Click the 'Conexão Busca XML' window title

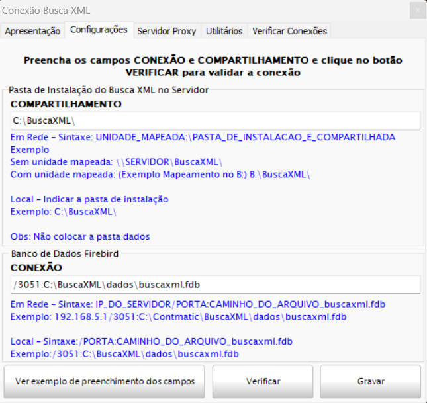coord(46,11)
